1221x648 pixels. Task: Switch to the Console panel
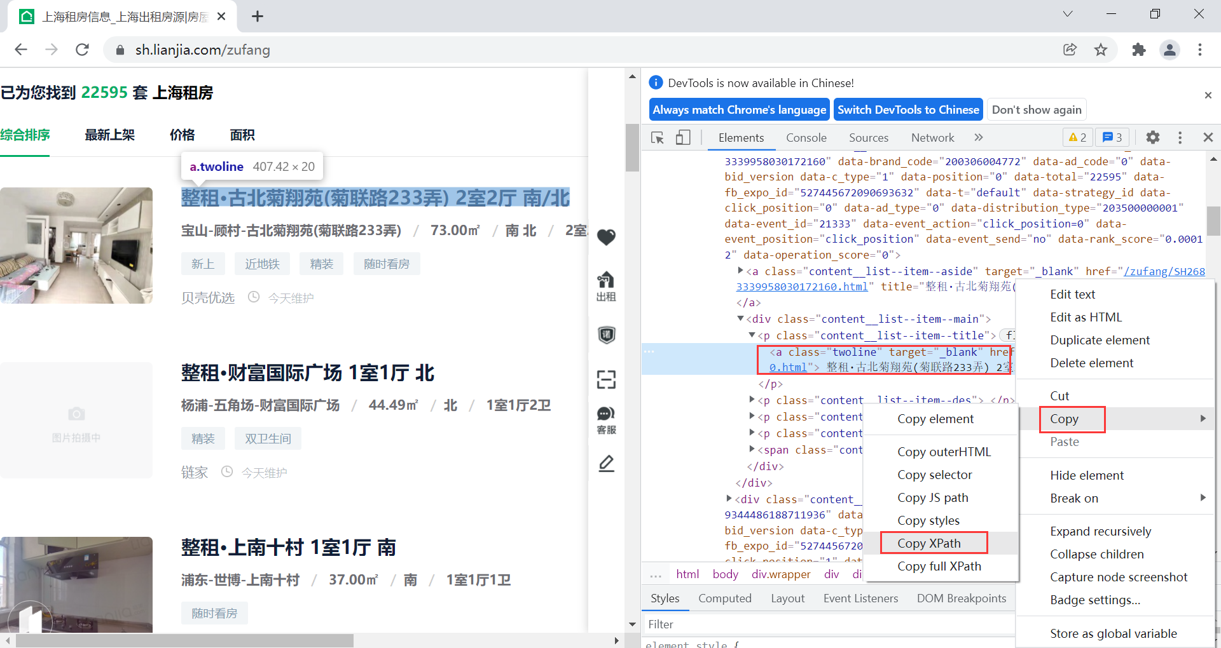(x=806, y=137)
